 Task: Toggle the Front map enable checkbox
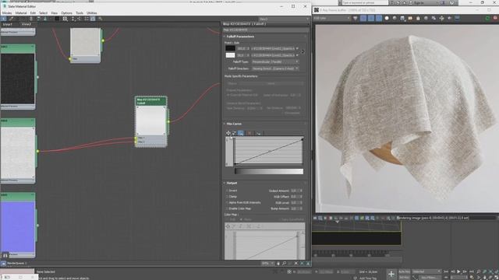(297, 48)
